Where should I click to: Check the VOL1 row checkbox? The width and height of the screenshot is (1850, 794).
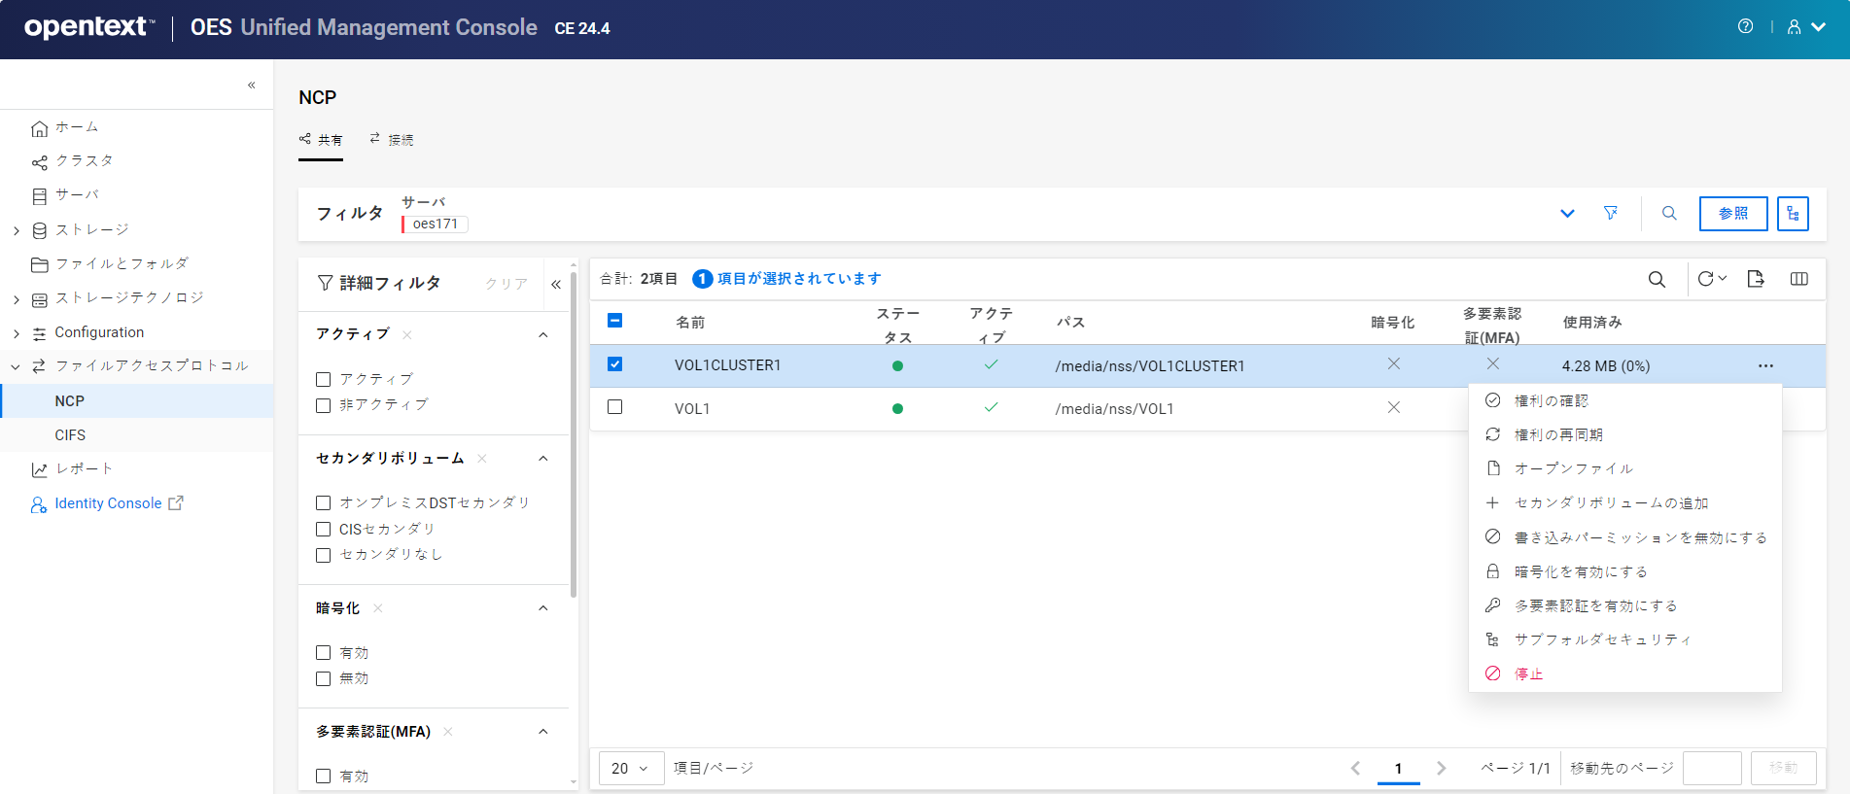click(x=614, y=407)
